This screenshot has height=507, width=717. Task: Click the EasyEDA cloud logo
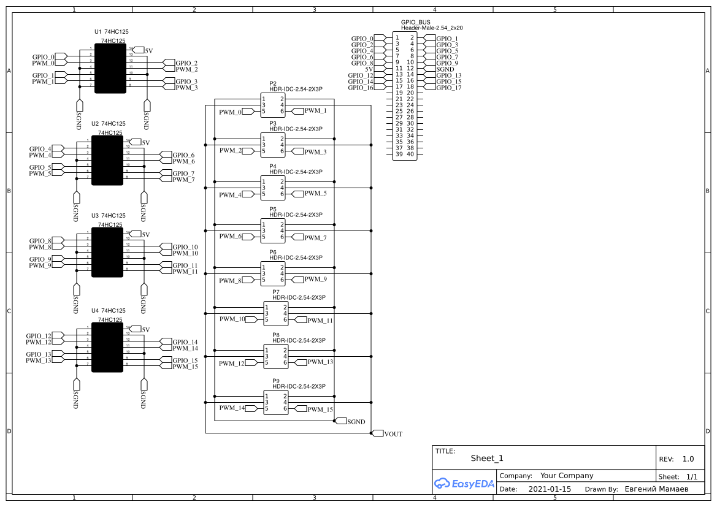point(463,484)
